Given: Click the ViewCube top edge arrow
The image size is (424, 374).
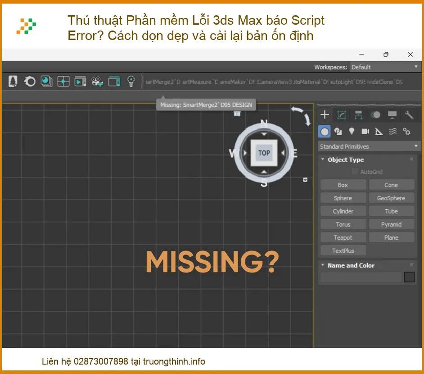Looking at the screenshot, I should [x=264, y=134].
